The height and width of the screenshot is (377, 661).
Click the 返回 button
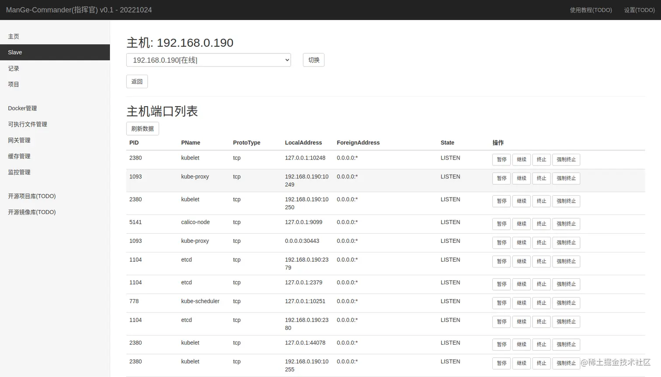click(137, 81)
